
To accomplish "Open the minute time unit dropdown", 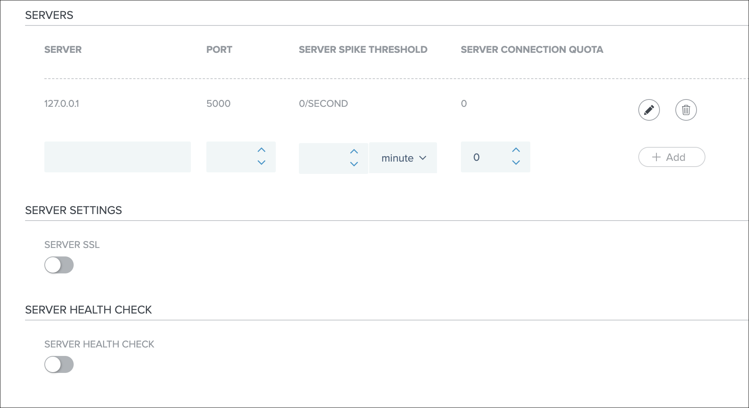I will tap(403, 158).
